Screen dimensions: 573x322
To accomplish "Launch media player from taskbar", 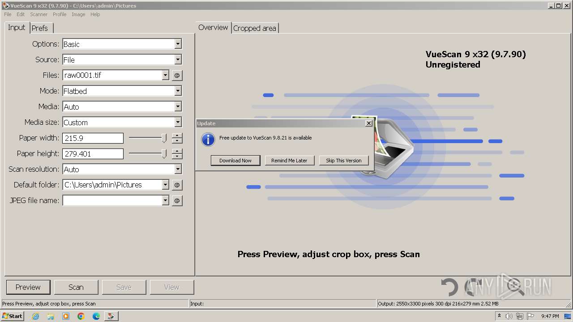I will (66, 316).
